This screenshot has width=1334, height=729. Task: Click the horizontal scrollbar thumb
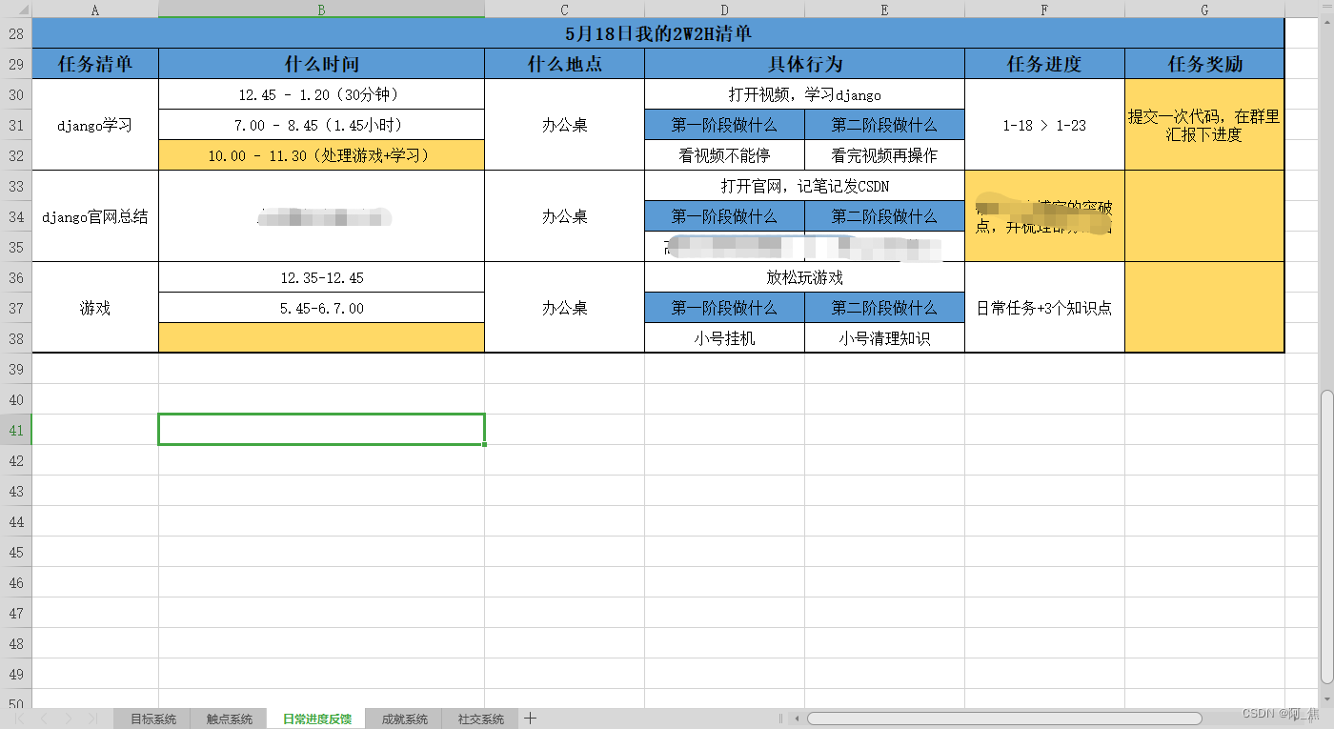(x=1004, y=719)
